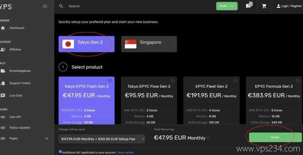Go to Support Tickets
The width and height of the screenshot is (303, 155).
pyautogui.click(x=20, y=83)
